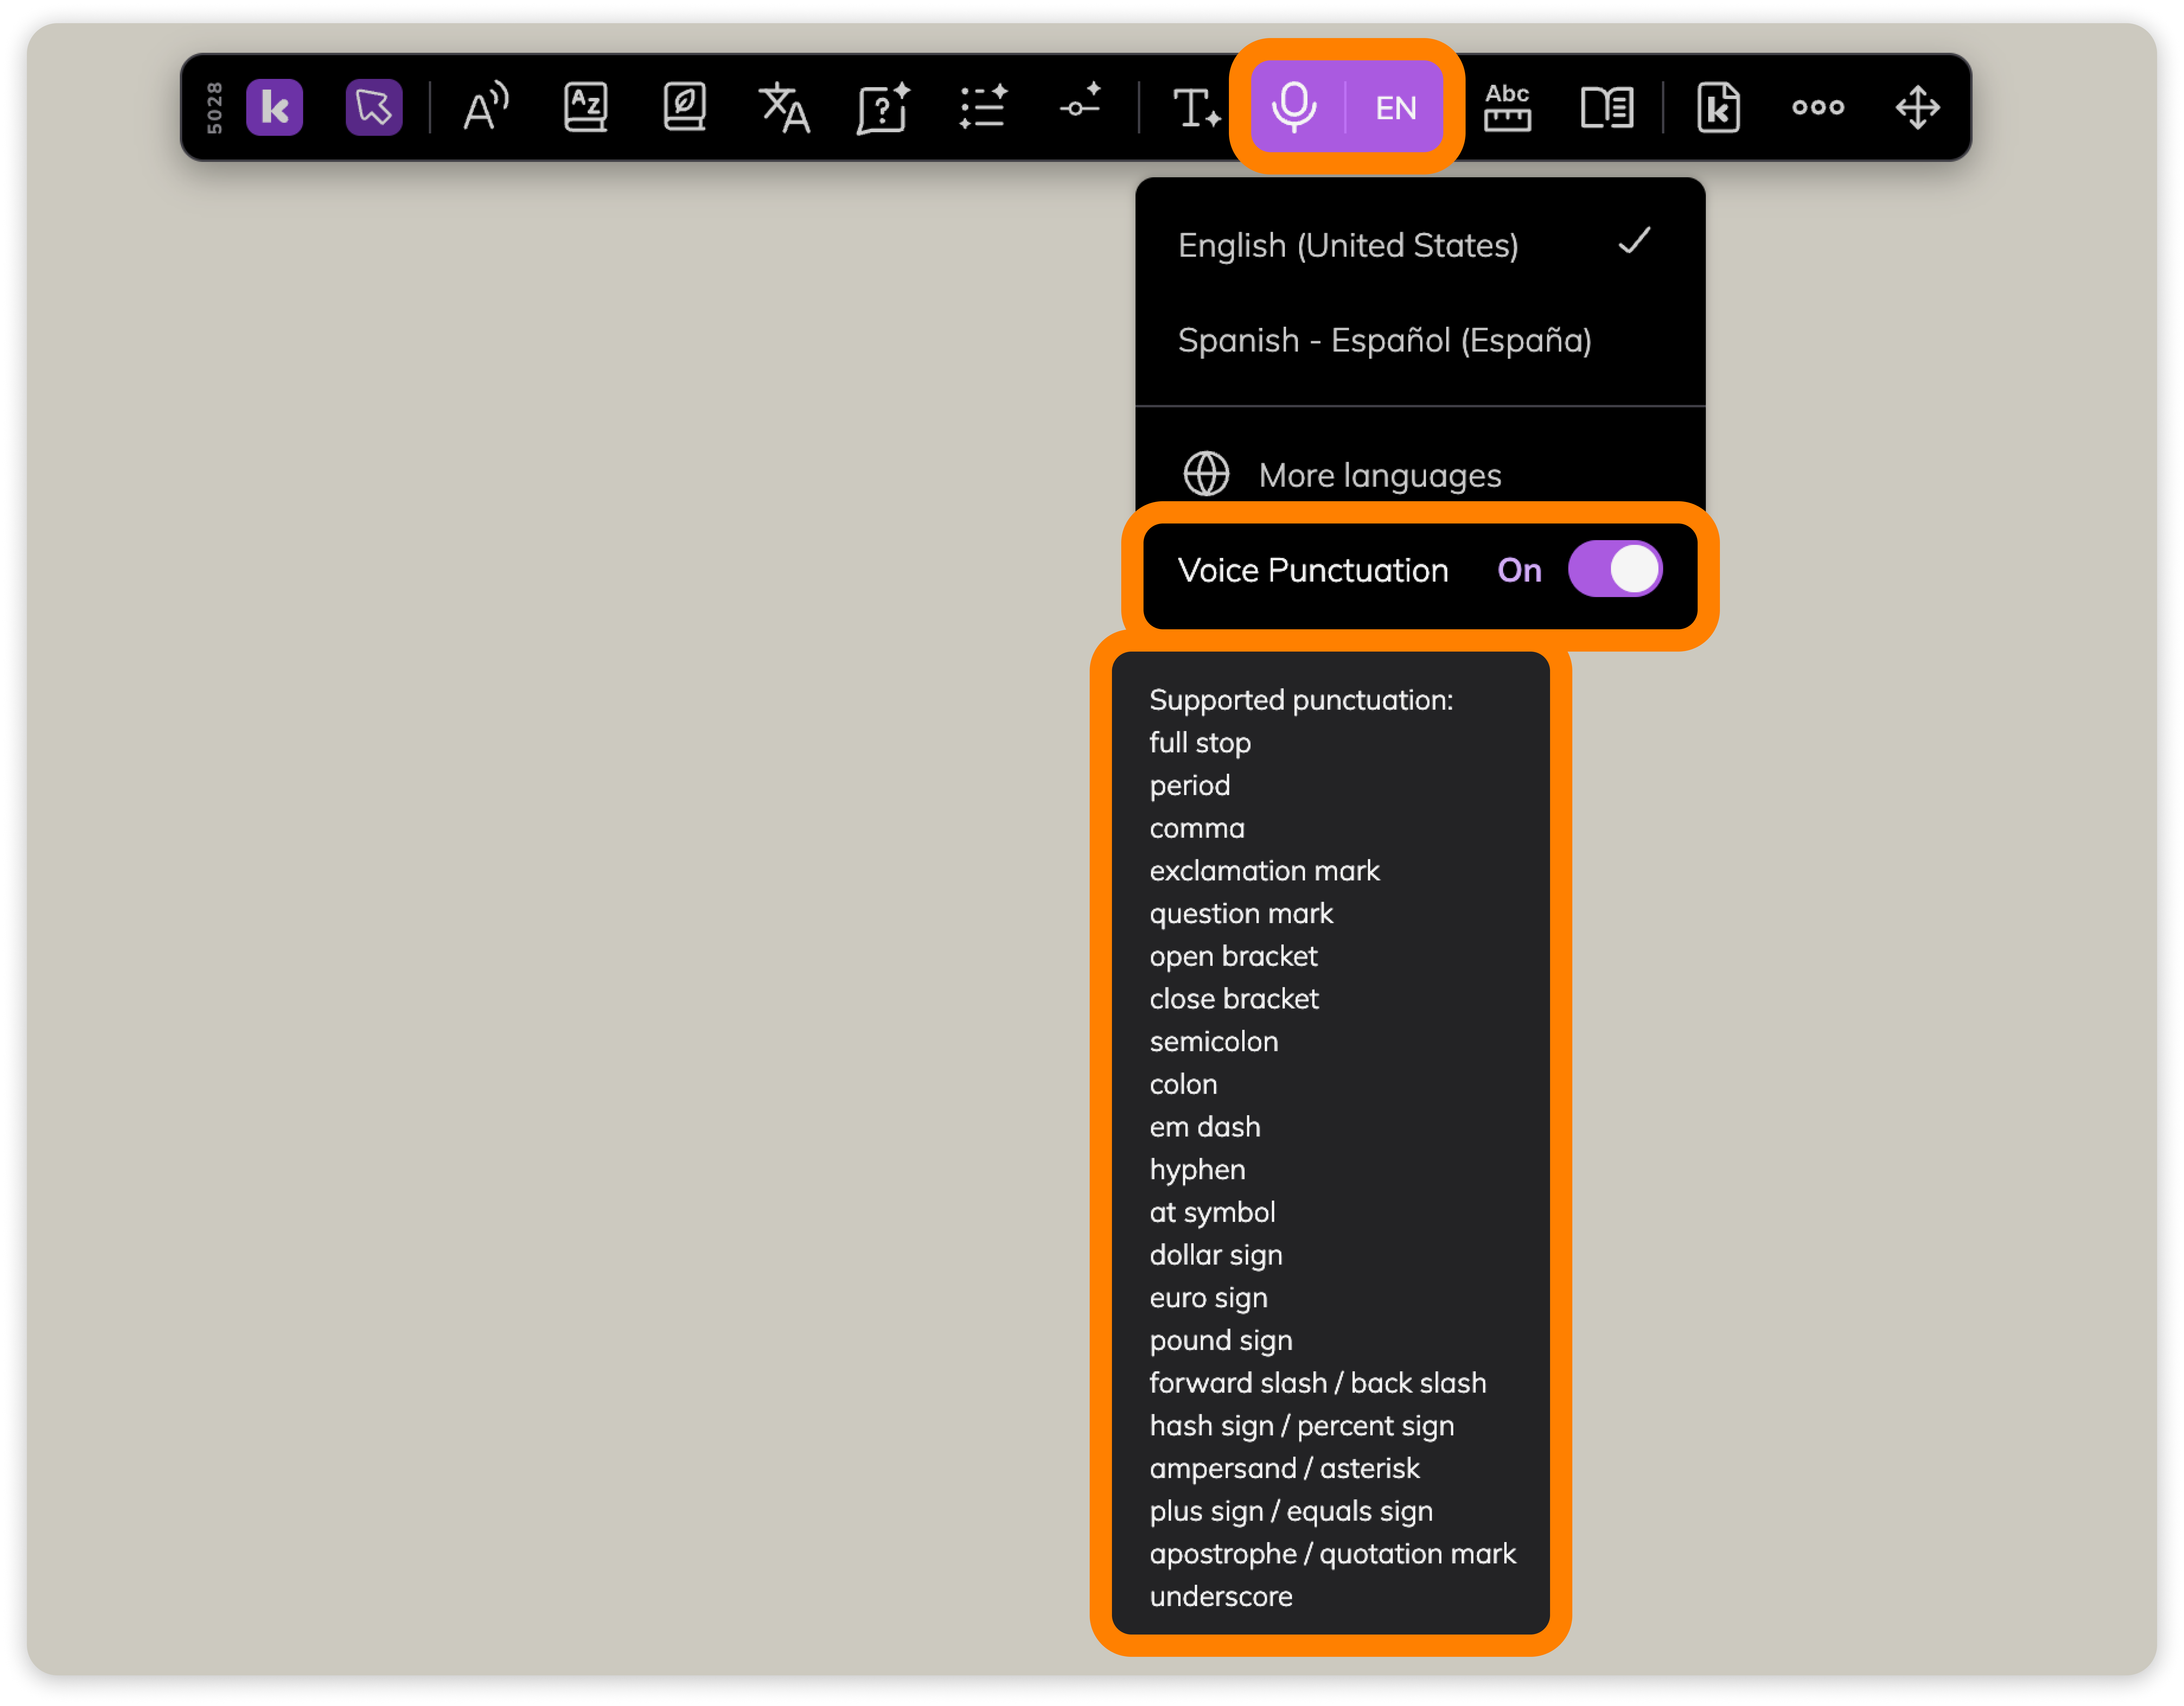Choose Spanish - Español (España) language

(1420, 340)
